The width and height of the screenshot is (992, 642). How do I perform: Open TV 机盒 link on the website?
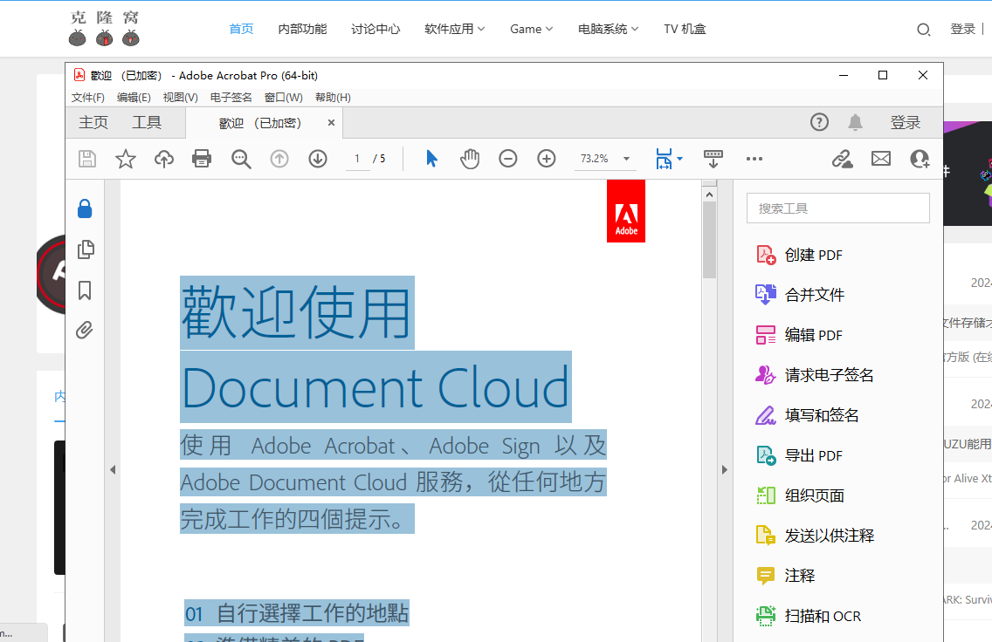[x=685, y=29]
